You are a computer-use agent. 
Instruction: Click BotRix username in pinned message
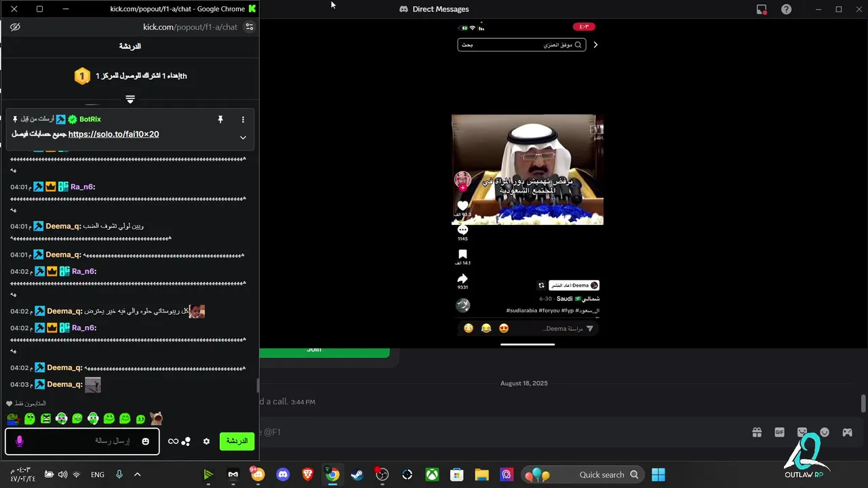(90, 119)
